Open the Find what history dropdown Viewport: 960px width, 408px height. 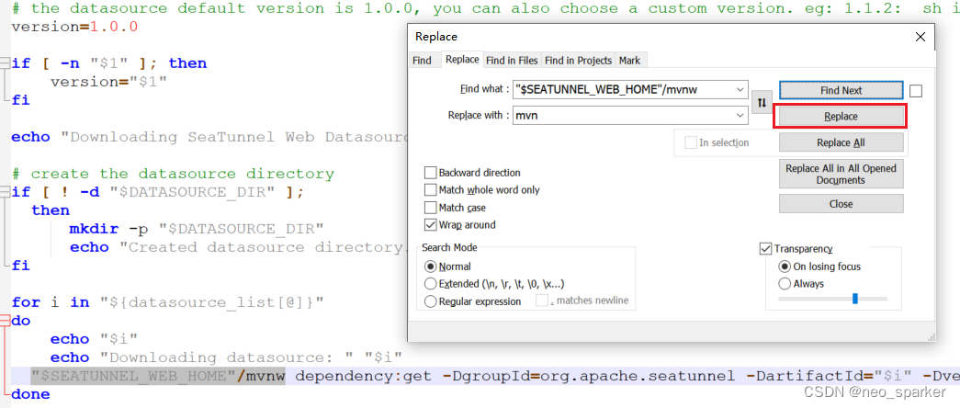click(x=740, y=89)
